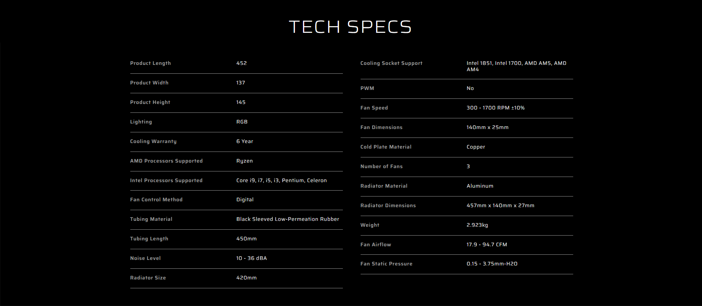Viewport: 702px width, 306px height.
Task: Click Black Sleeved Low-Permeation Rubber text
Action: pyautogui.click(x=288, y=219)
